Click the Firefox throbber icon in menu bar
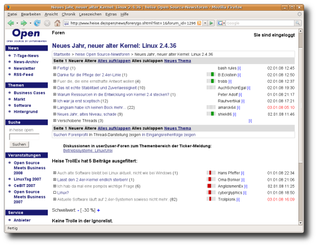The height and width of the screenshot is (246, 317). [x=299, y=14]
